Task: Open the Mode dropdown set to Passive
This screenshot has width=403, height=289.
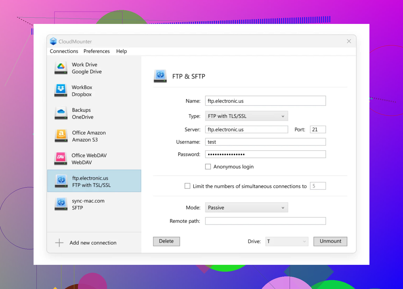Action: 246,208
